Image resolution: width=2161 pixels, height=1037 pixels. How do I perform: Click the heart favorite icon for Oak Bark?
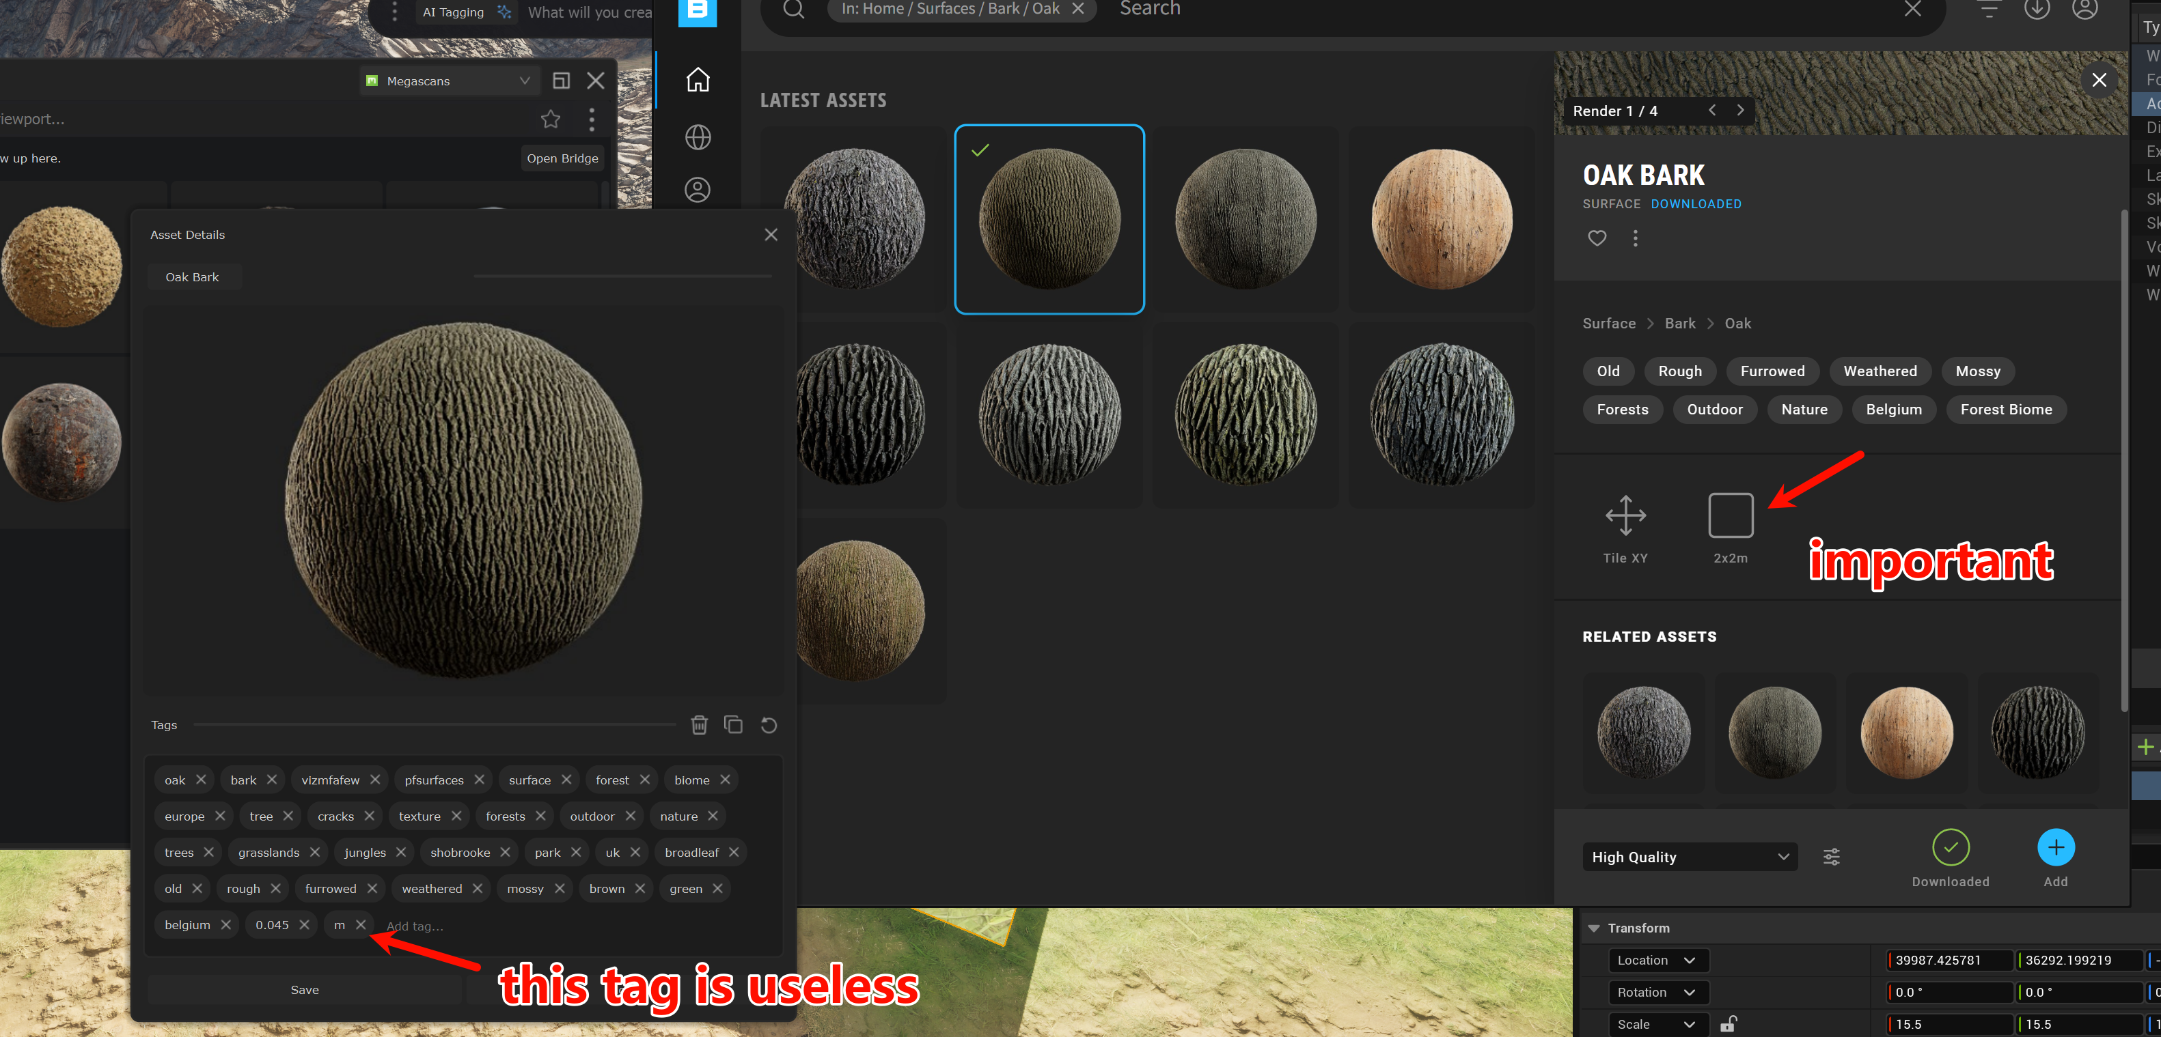click(x=1597, y=238)
